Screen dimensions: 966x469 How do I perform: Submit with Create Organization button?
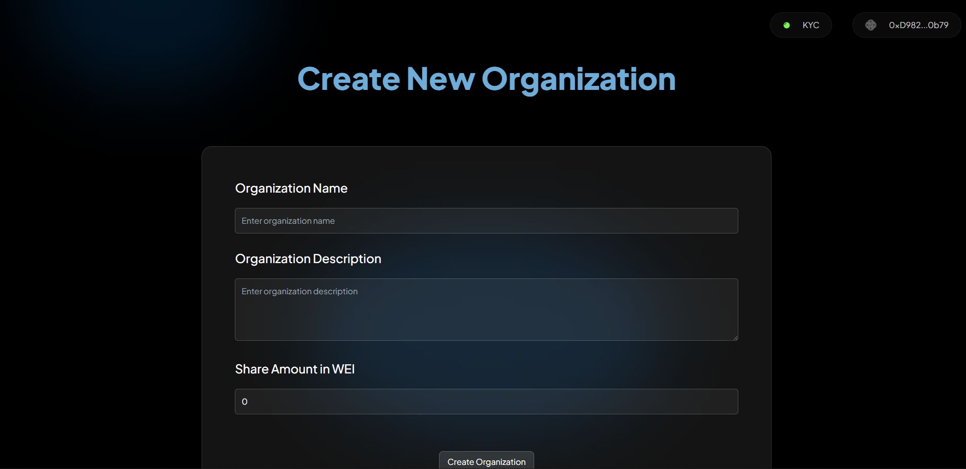pyautogui.click(x=487, y=461)
